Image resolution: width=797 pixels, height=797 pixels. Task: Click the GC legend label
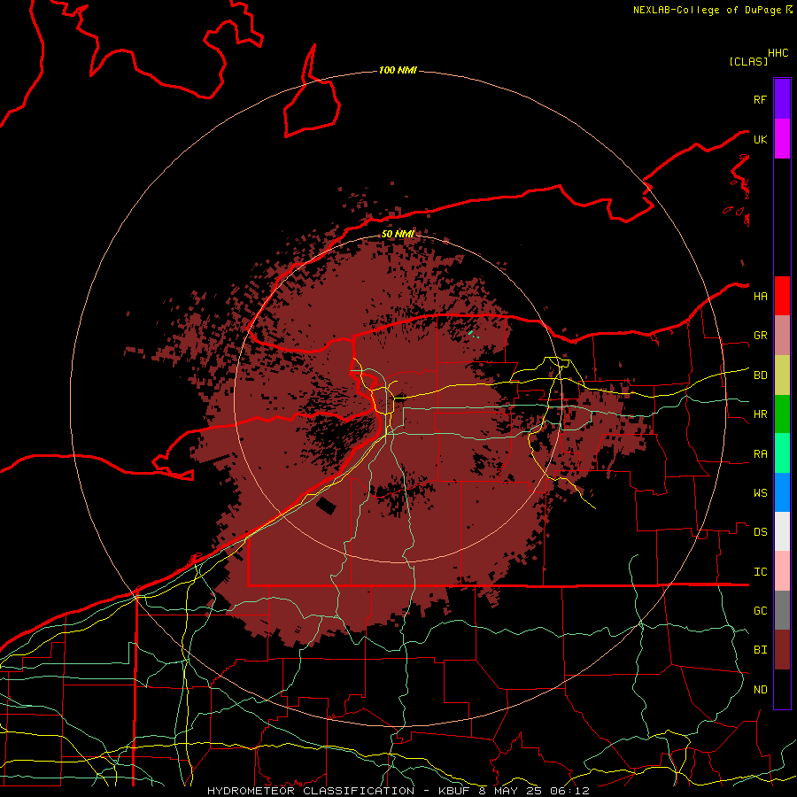[x=760, y=610]
